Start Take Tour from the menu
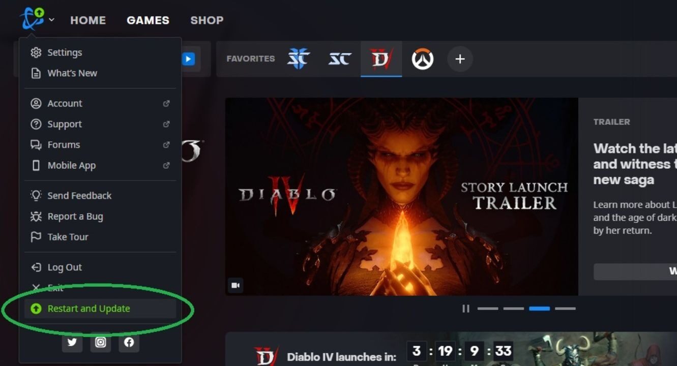This screenshot has width=677, height=366. 100,237
